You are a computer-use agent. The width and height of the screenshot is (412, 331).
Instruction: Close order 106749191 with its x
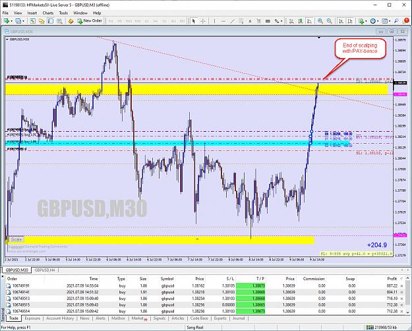(401, 286)
